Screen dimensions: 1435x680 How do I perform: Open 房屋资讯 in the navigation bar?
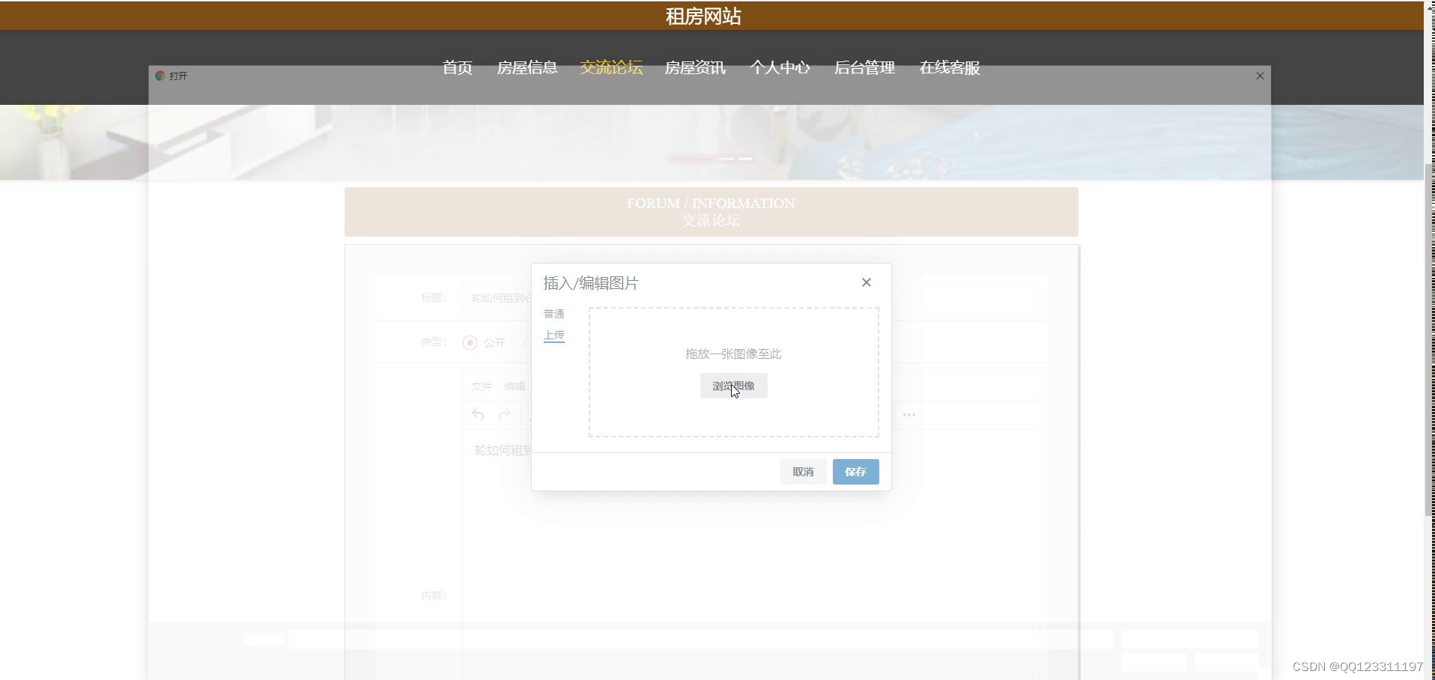(x=695, y=67)
